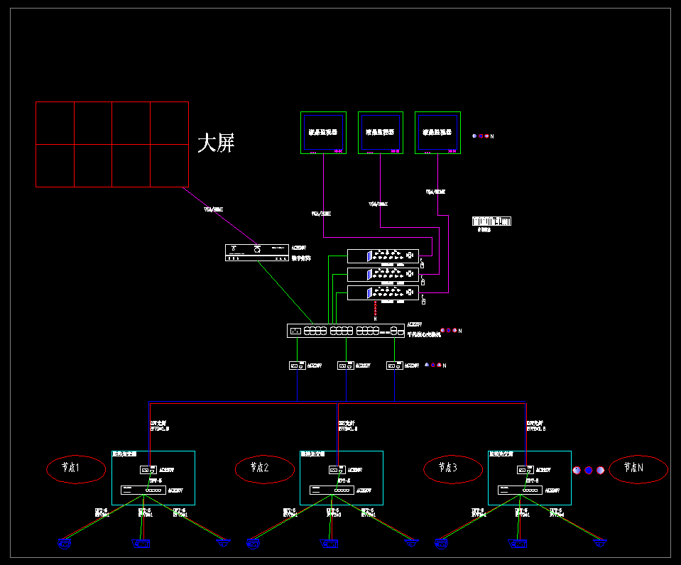Click the right half-dome camera under node 2

[x=411, y=543]
